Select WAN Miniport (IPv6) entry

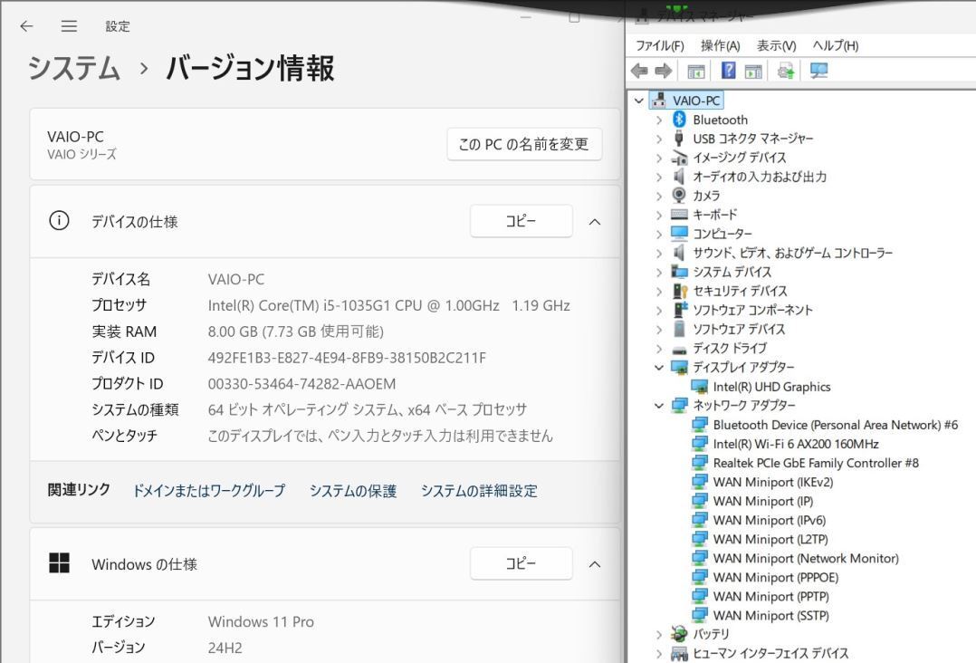(770, 520)
